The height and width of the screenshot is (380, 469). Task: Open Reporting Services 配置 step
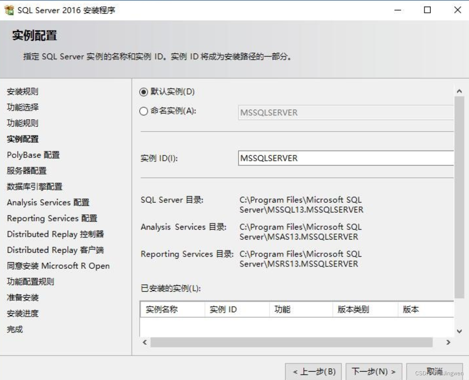pos(52,218)
